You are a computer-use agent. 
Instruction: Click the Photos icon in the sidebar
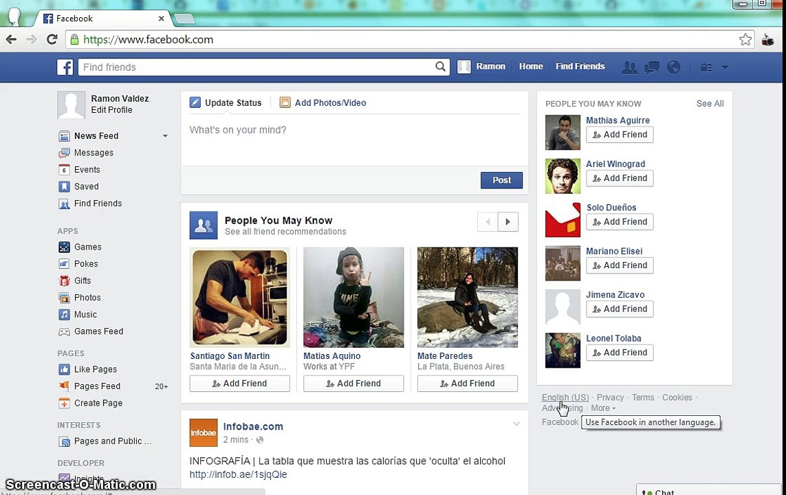click(x=64, y=298)
